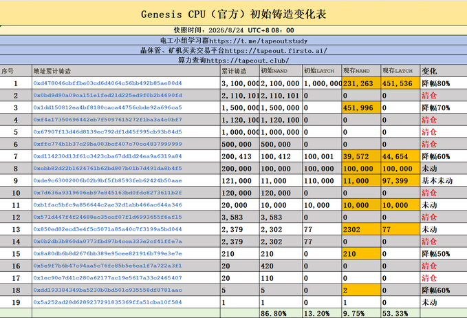Select the 现存LATCH column header
The height and width of the screenshot is (318, 467).
click(400, 71)
